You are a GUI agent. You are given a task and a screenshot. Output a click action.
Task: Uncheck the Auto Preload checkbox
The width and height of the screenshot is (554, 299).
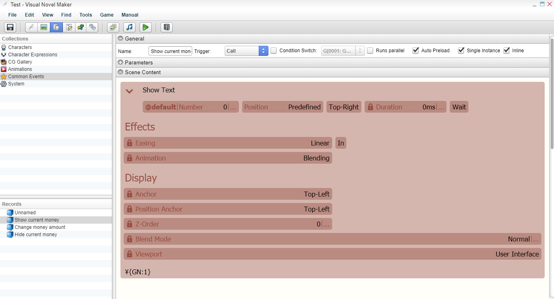[x=415, y=51]
